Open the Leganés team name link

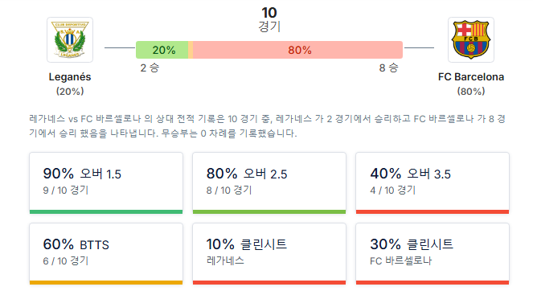[70, 77]
